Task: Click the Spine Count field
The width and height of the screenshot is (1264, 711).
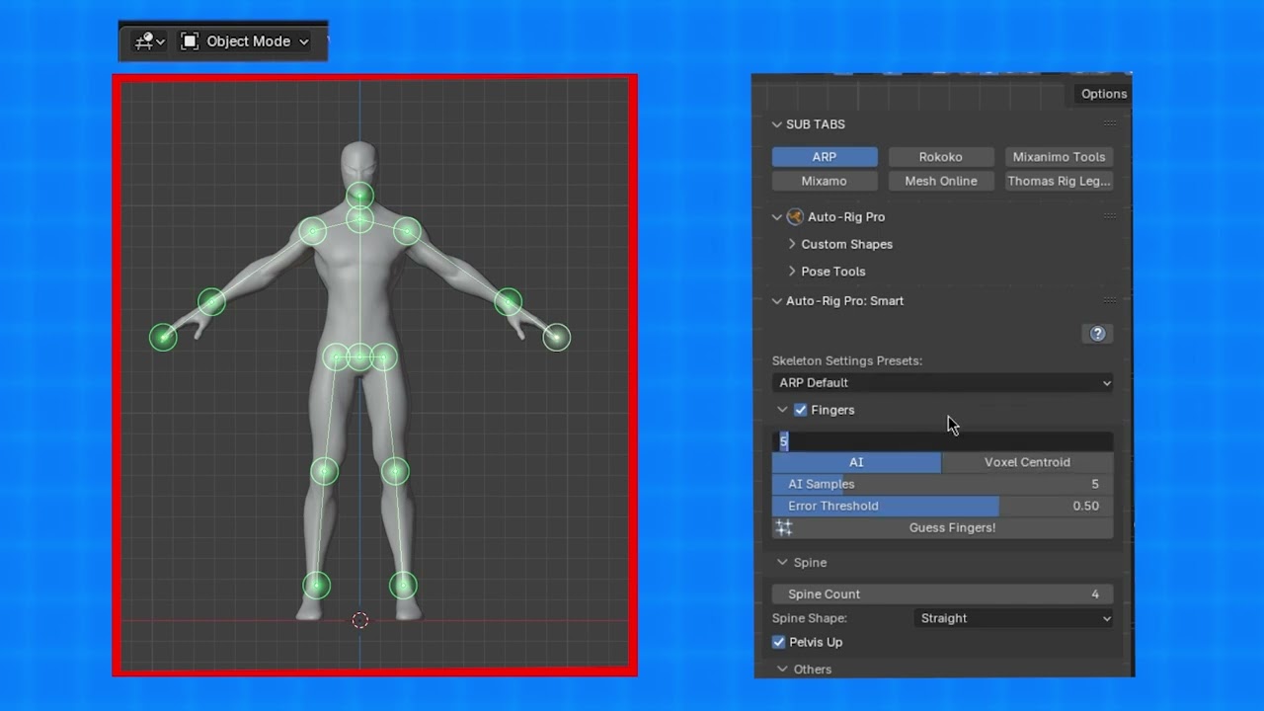Action: [x=942, y=594]
